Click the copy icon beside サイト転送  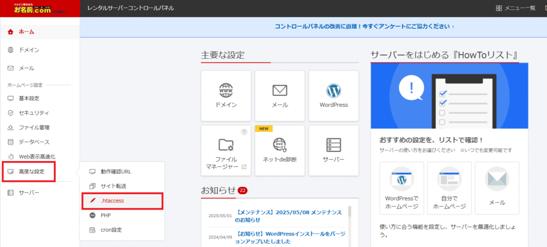(92, 186)
